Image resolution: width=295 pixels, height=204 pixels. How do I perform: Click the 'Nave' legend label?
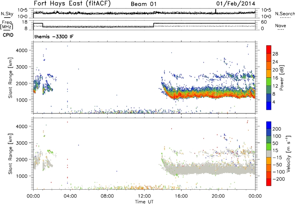coord(281,26)
